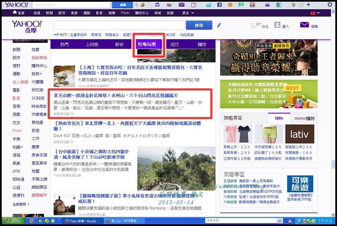This screenshot has height=226, width=337.
Task: Open the red shield tray icon in taskbar
Action: tap(304, 221)
